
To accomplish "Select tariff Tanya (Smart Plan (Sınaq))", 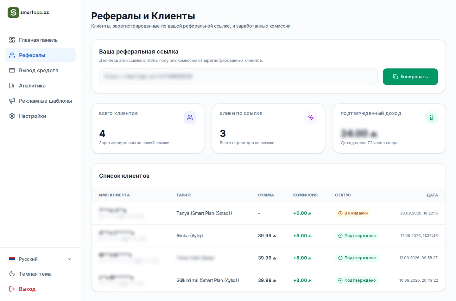I will tap(204, 213).
